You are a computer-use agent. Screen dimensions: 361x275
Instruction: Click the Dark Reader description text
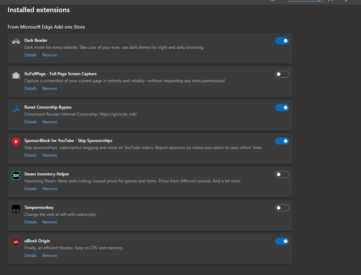click(x=114, y=48)
